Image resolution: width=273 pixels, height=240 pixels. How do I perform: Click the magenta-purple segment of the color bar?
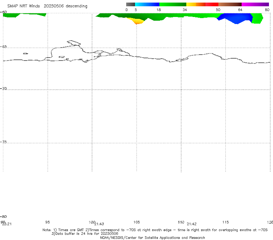point(255,4)
